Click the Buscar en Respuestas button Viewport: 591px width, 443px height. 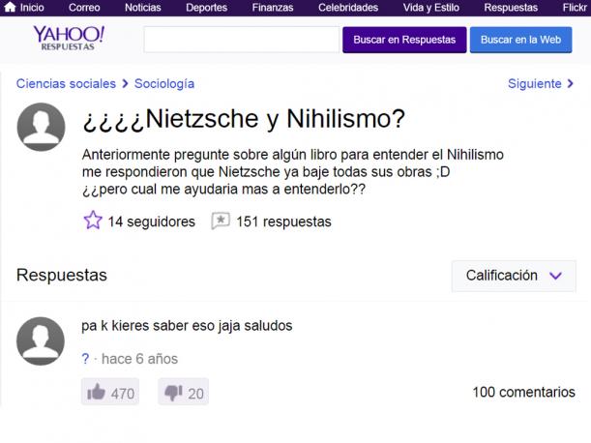[x=404, y=40]
